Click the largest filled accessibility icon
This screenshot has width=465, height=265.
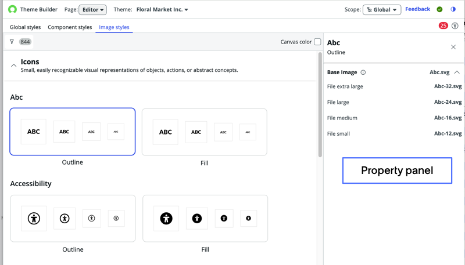(x=166, y=219)
